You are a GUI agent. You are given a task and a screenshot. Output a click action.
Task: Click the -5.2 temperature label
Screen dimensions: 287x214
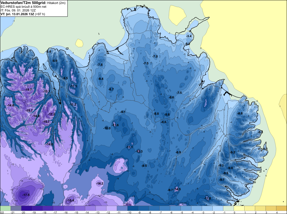click(187, 44)
